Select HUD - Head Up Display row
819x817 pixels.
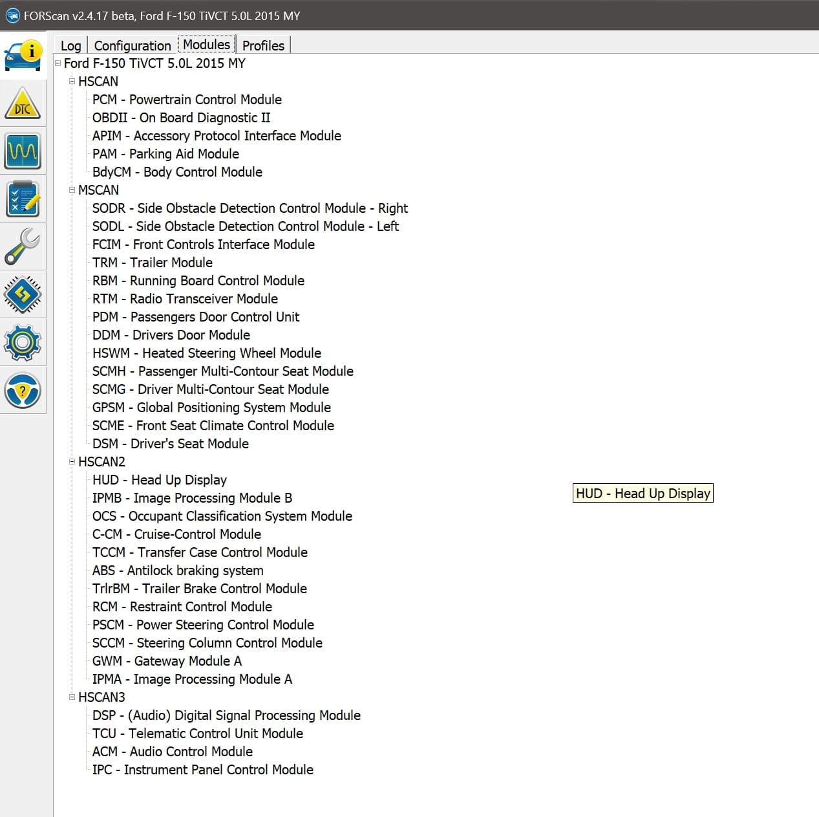tap(160, 480)
